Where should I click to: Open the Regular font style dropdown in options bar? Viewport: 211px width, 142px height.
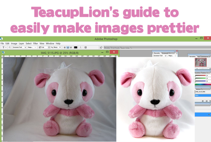(32, 47)
